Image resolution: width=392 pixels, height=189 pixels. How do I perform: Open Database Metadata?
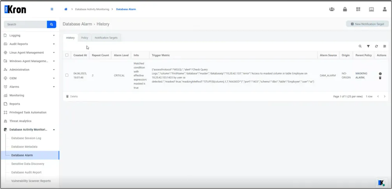pyautogui.click(x=24, y=147)
